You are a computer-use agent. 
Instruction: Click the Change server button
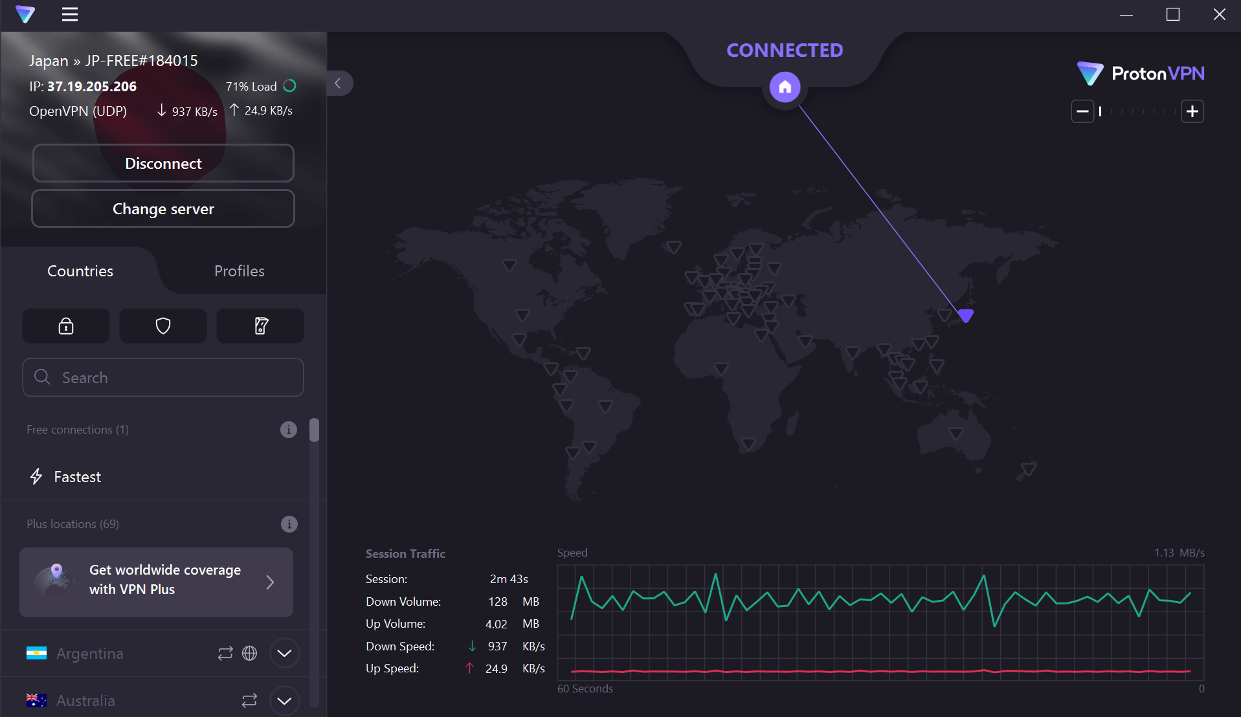[163, 209]
